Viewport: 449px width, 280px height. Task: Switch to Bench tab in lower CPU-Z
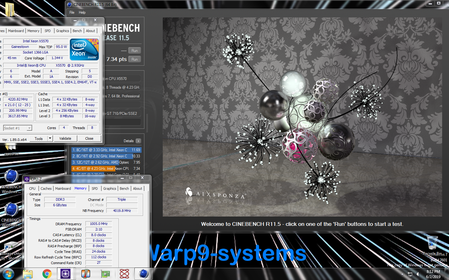coord(124,189)
